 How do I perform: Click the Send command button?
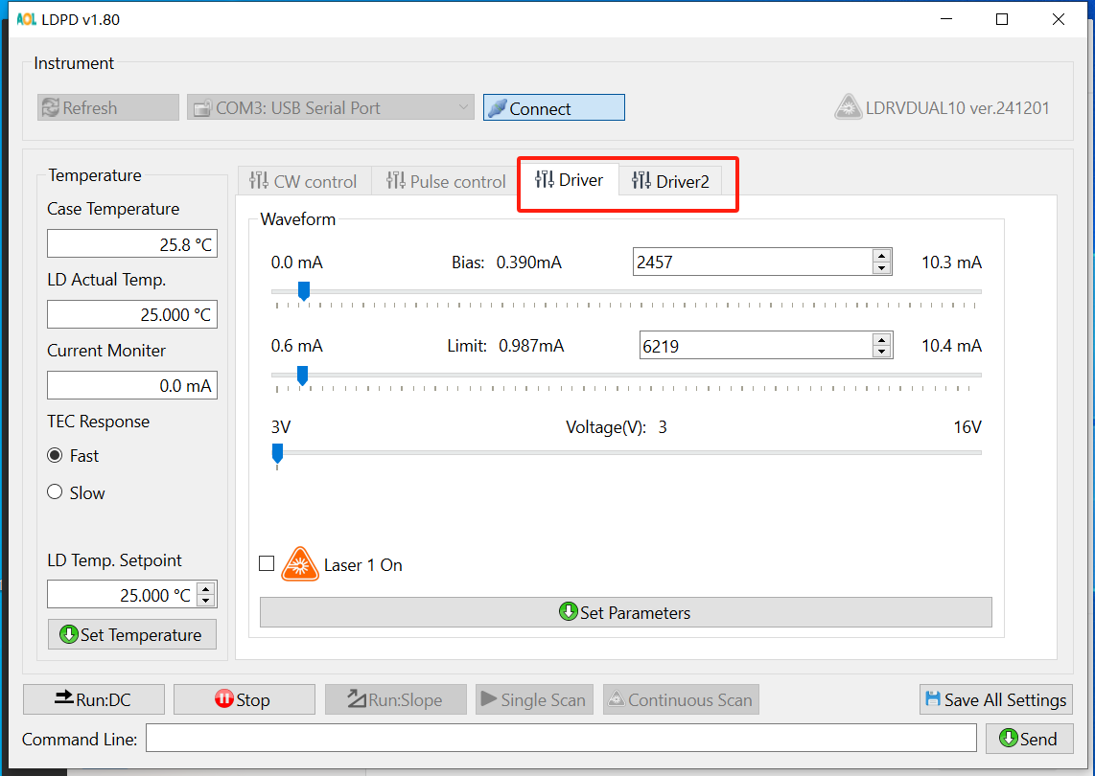click(x=1028, y=739)
